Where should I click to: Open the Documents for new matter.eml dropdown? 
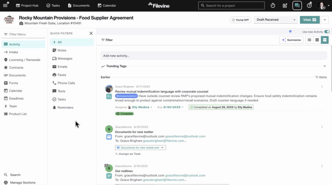click(140, 147)
